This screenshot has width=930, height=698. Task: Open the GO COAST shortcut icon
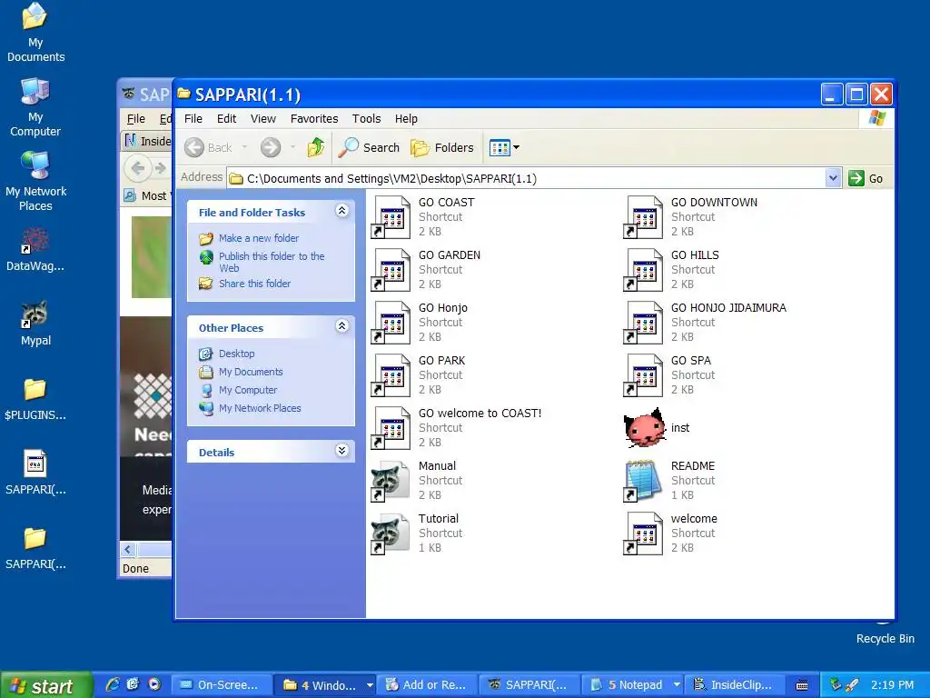(391, 216)
